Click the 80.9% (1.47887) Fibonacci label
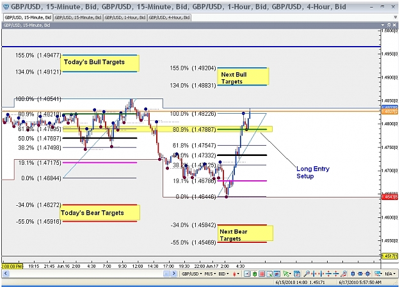The height and width of the screenshot is (287, 400). pyautogui.click(x=194, y=130)
